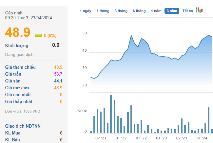The width and height of the screenshot is (213, 143).
Task: Click the "Giá trần" value 53.7
Action: 58,74
